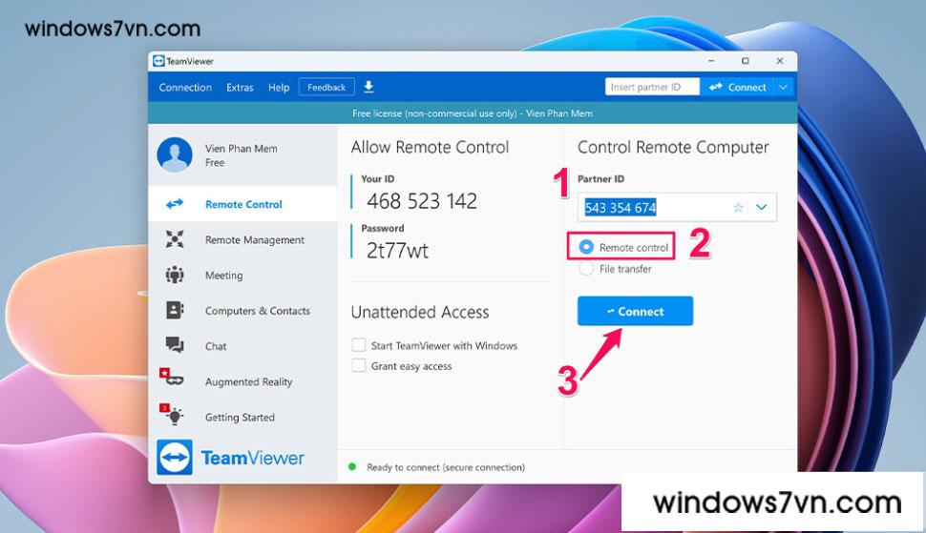Click the Remote Control arrows icon
This screenshot has height=533, width=926.
pyautogui.click(x=175, y=204)
